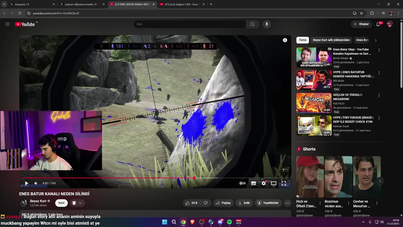
Task: Open GÜÇLEN VE YÜKSEL MEGABONK title
Action: pyautogui.click(x=348, y=97)
